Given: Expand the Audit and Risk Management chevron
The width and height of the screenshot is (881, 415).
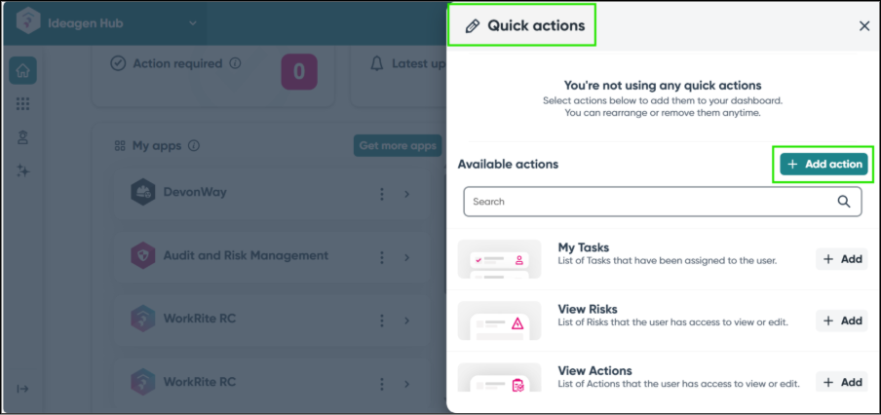Looking at the screenshot, I should tap(406, 256).
